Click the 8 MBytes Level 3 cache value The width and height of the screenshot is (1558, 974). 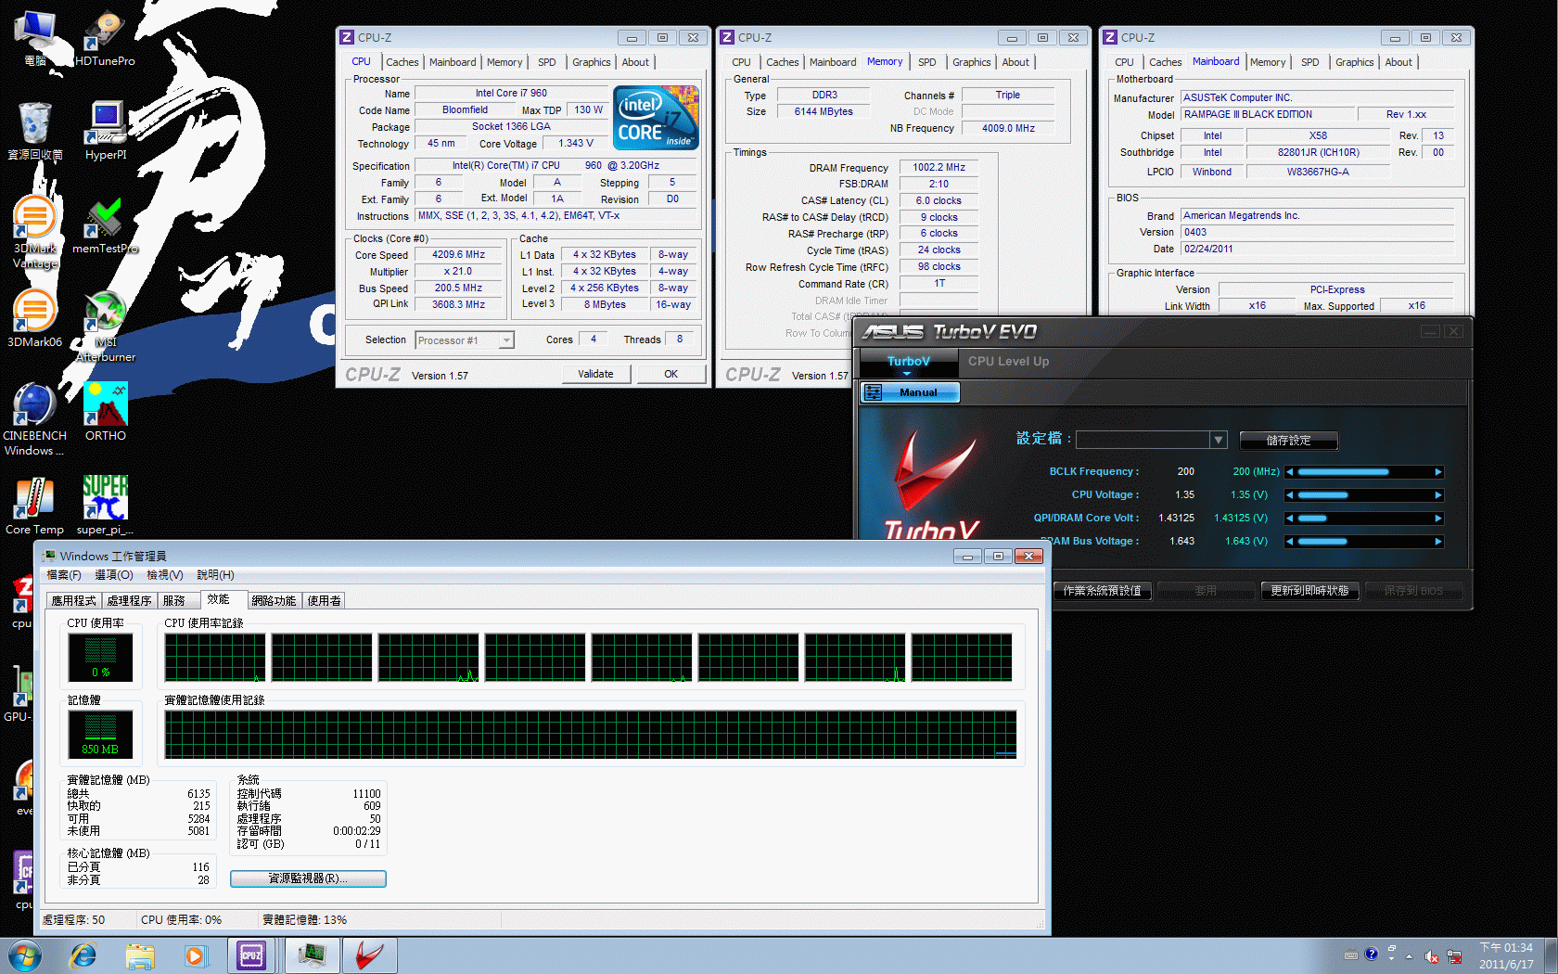(605, 304)
